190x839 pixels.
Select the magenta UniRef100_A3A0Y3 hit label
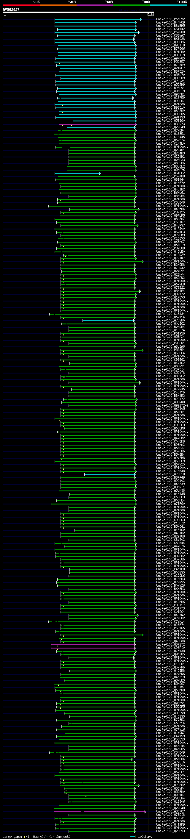tap(170, 124)
